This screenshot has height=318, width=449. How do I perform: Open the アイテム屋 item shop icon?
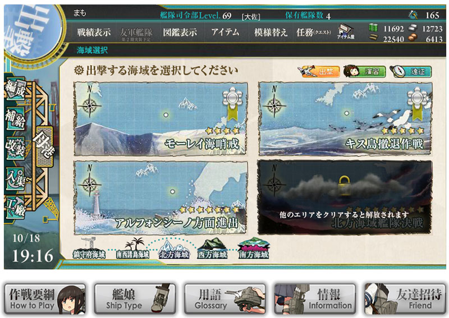tap(346, 31)
